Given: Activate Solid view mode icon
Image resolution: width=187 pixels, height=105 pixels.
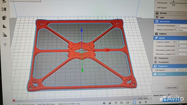Looking at the screenshot, I should [134, 102].
